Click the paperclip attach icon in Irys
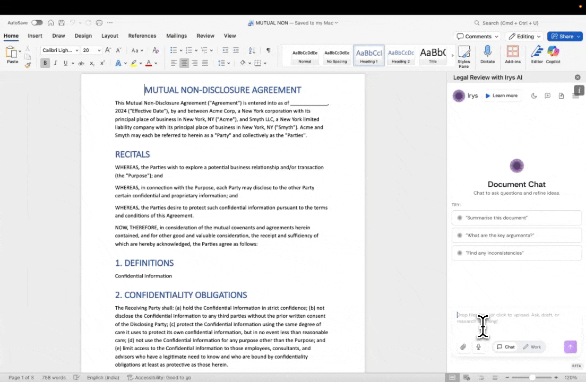 pyautogui.click(x=463, y=347)
